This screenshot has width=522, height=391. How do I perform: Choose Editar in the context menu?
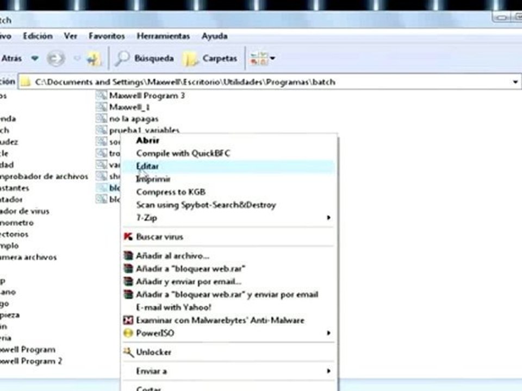[x=228, y=166]
